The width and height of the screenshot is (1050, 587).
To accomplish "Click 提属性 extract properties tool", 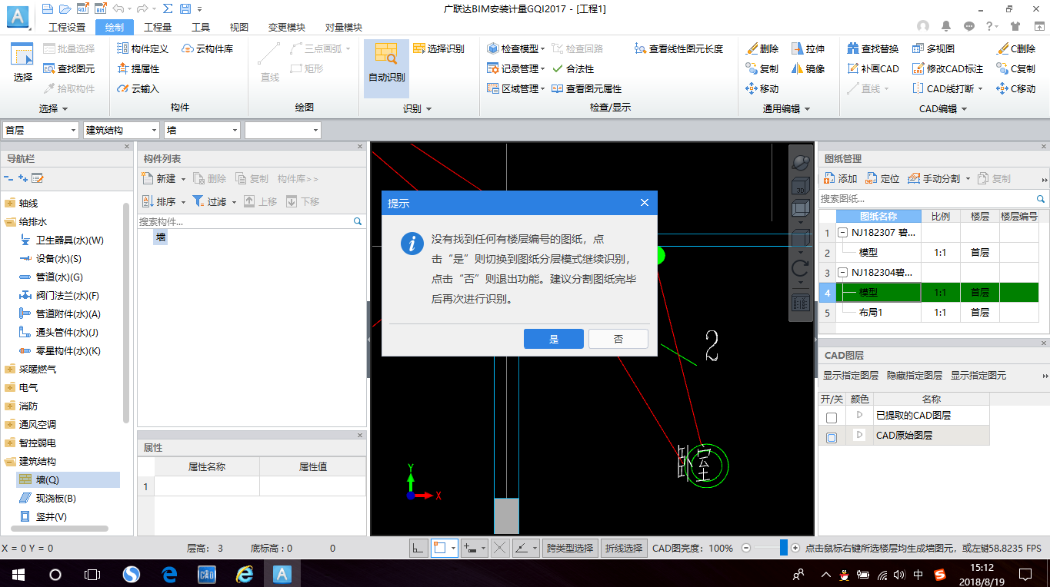I will [138, 68].
